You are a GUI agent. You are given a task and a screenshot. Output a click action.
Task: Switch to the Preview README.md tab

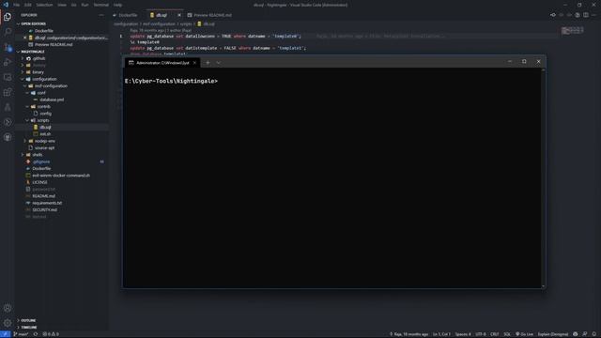tap(209, 15)
